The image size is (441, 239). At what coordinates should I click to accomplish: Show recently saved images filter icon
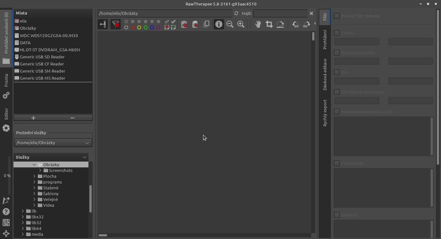click(173, 27)
